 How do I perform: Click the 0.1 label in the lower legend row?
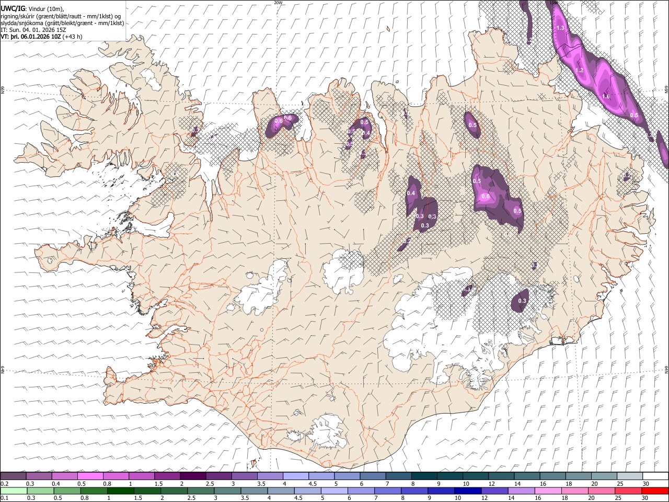click(5, 498)
